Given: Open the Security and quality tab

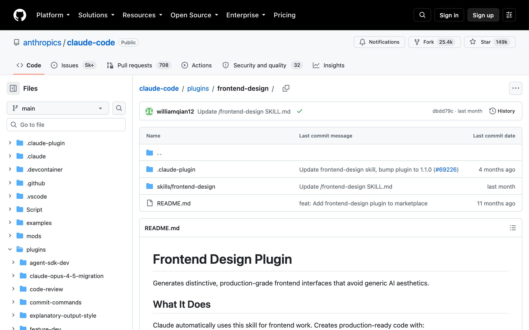Looking at the screenshot, I should click(x=263, y=65).
